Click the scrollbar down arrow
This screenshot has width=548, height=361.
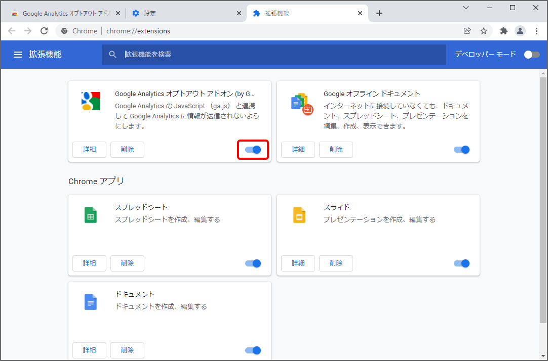pyautogui.click(x=543, y=356)
